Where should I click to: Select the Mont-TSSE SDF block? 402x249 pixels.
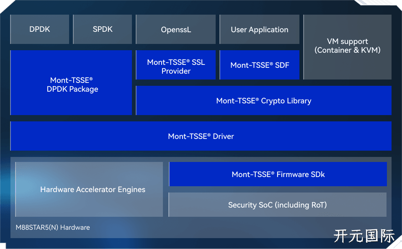pyautogui.click(x=260, y=65)
